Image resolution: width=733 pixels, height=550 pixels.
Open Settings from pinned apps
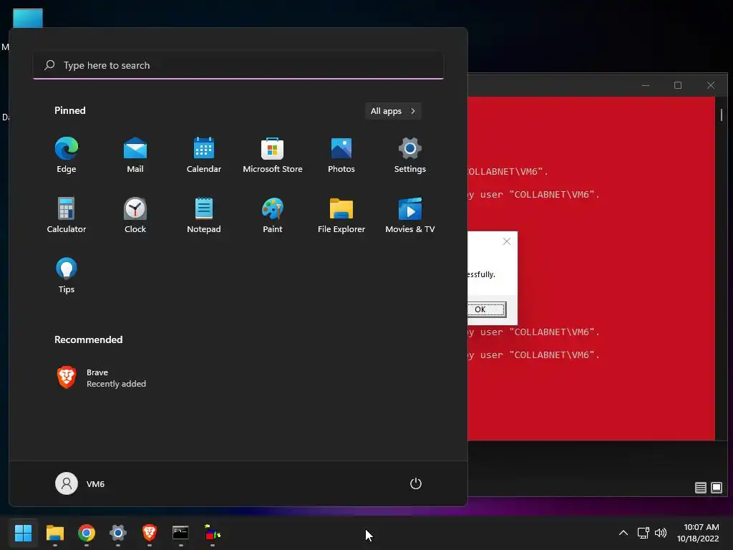click(410, 155)
